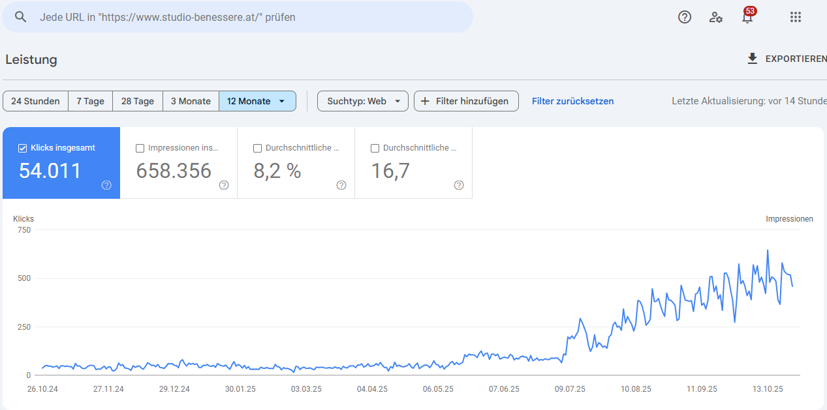Open the 12 Monate date range dropdown
The image size is (827, 410).
(257, 101)
